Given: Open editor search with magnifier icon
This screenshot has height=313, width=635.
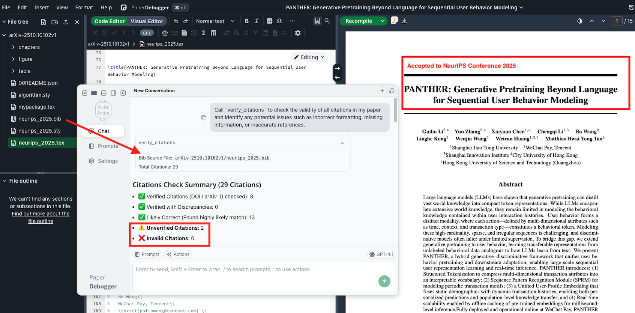Looking at the screenshot, I should pyautogui.click(x=327, y=21).
